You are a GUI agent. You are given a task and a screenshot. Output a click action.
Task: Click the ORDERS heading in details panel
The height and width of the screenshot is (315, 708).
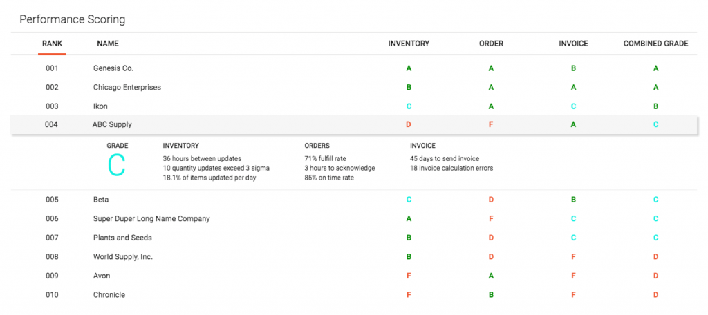(317, 146)
